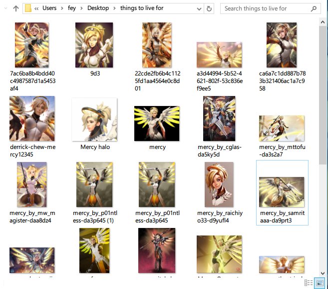Select the 7ac6ba8b4bdd40 image thumbnail
The width and height of the screenshot is (328, 289).
tap(32, 45)
